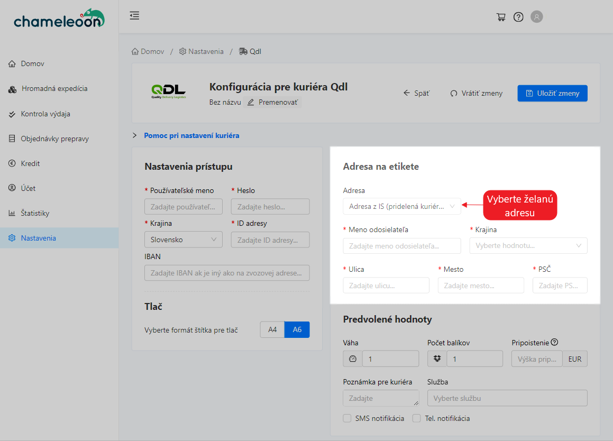This screenshot has height=441, width=613.
Task: Click the IBAN input field
Action: coord(227,273)
